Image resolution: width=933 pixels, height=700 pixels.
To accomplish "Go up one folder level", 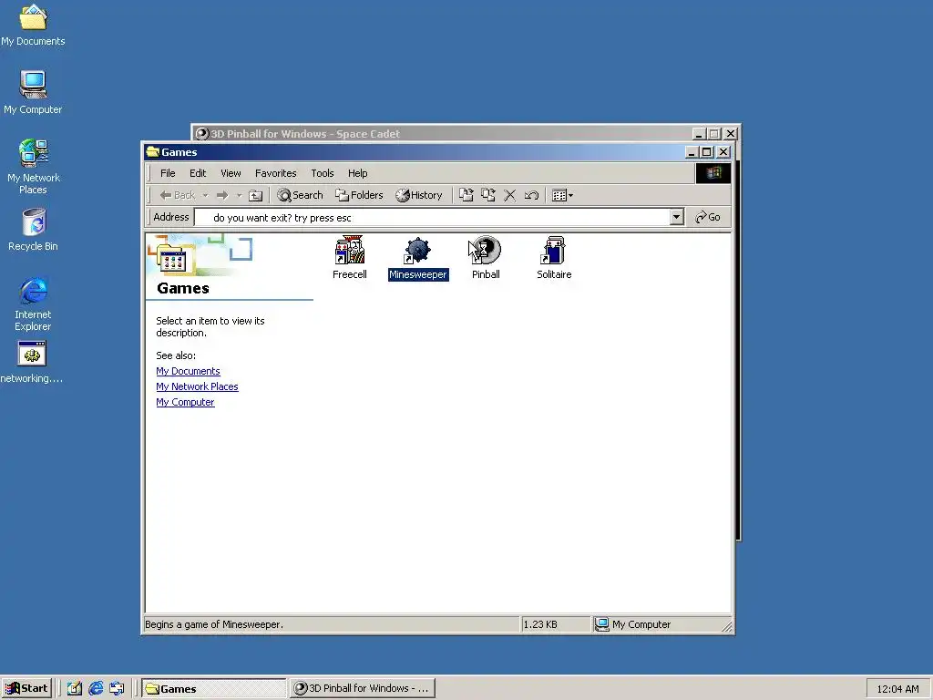I will point(255,195).
